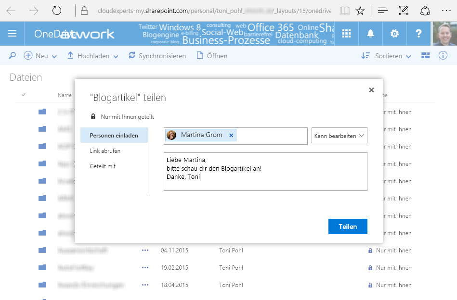Click the Teilen button
This screenshot has height=300, width=457.
(x=348, y=226)
